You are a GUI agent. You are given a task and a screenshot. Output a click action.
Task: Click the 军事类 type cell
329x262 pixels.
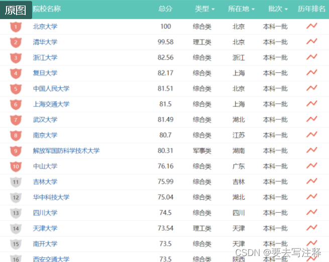tap(202, 151)
